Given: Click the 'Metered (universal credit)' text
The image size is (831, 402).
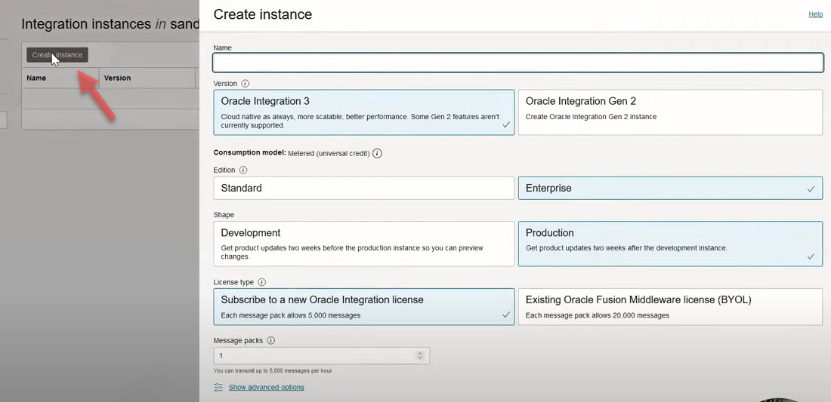Looking at the screenshot, I should tap(329, 153).
